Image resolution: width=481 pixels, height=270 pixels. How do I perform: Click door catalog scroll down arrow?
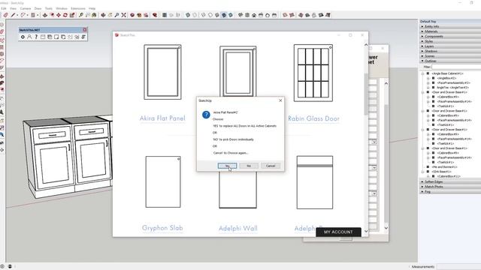click(366, 231)
